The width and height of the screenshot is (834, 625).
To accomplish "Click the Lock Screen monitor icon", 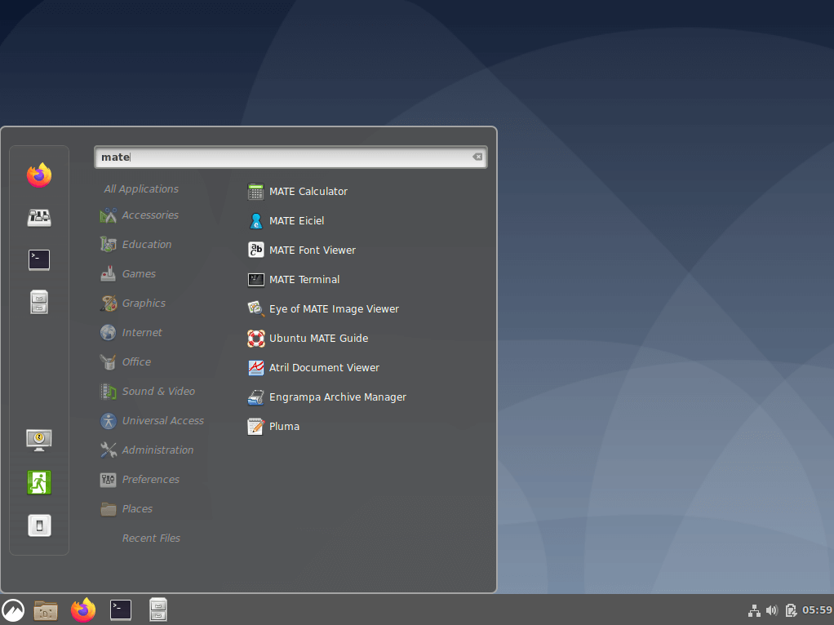I will coord(39,439).
